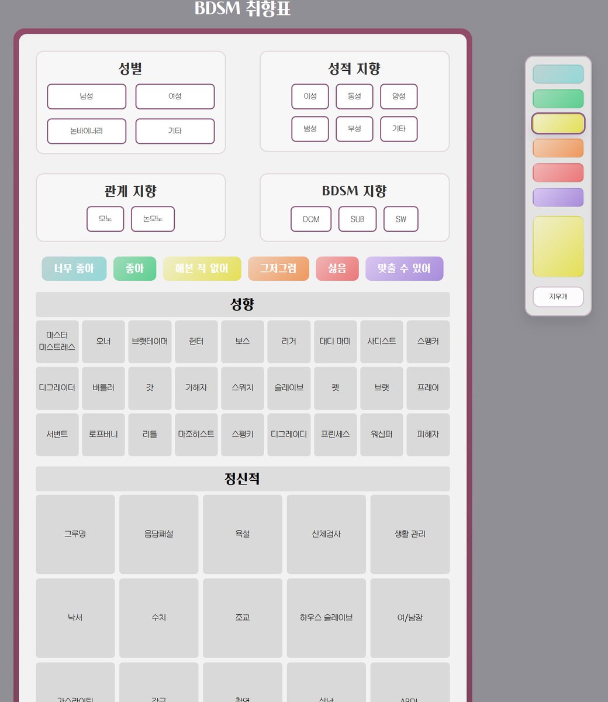
Task: Select 이성 under 성적 지향
Action: click(310, 97)
